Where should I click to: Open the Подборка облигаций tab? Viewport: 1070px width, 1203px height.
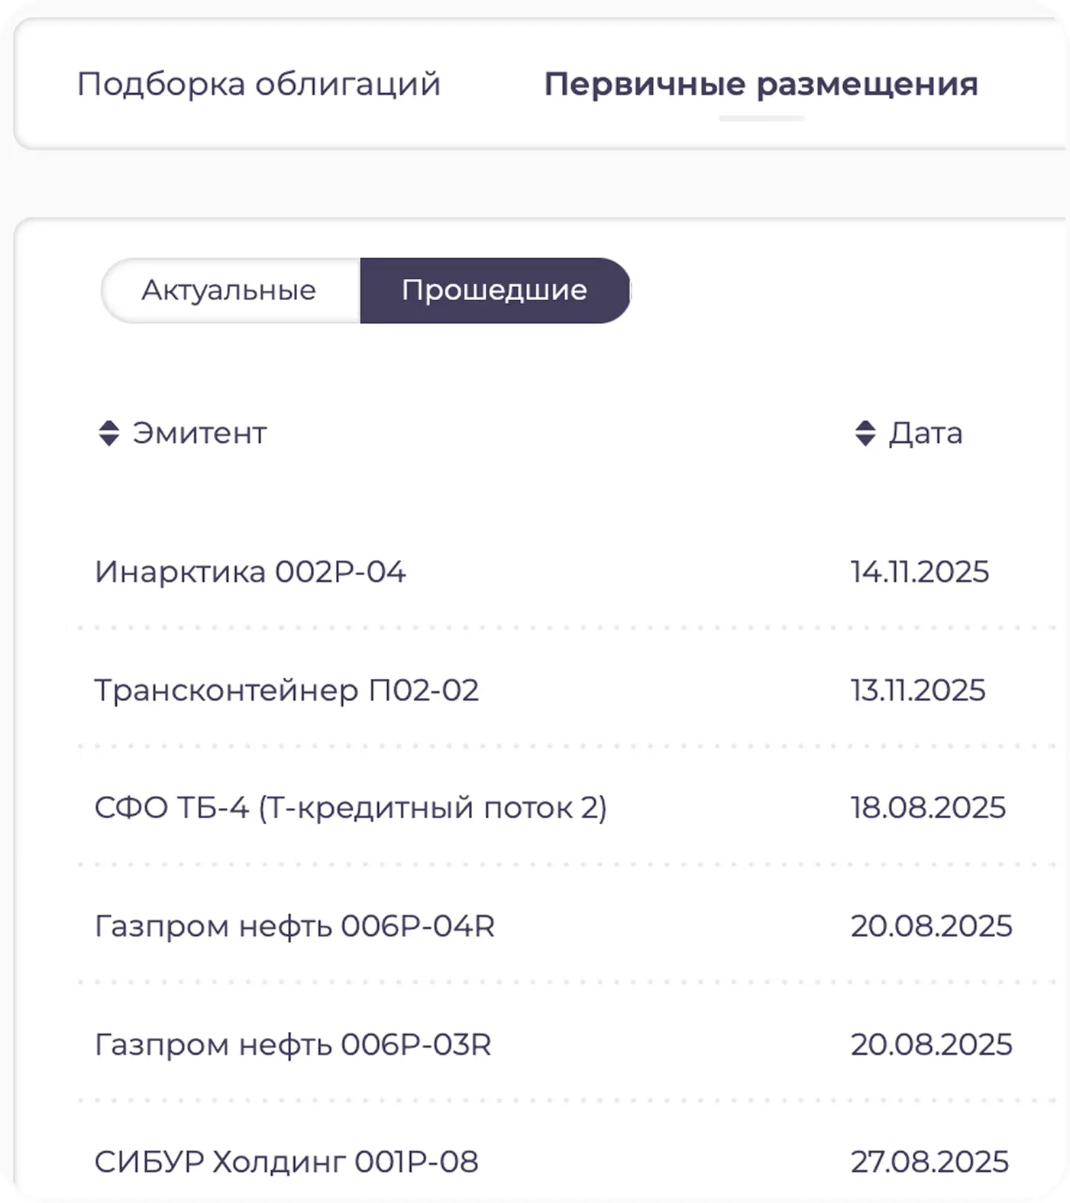pos(259,84)
